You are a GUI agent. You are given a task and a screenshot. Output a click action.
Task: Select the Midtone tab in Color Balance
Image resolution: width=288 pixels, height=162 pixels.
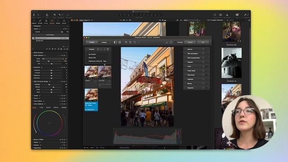point(56,108)
